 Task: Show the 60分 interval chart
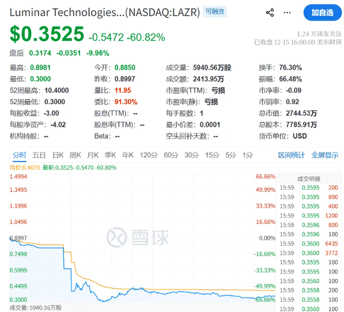[170, 155]
